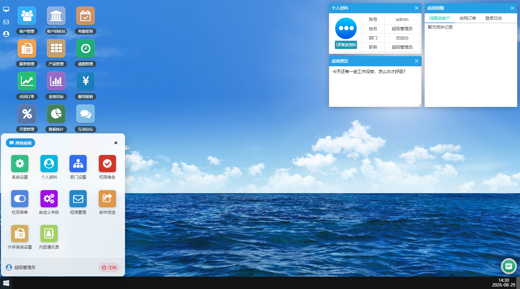Open 权限角色 checkmark app

[107, 164]
